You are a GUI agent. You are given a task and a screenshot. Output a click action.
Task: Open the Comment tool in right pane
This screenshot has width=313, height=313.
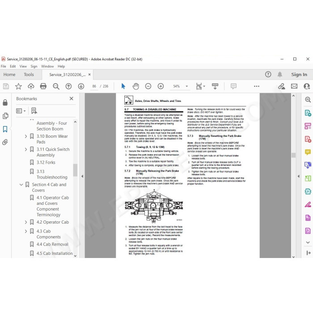coord(308,152)
